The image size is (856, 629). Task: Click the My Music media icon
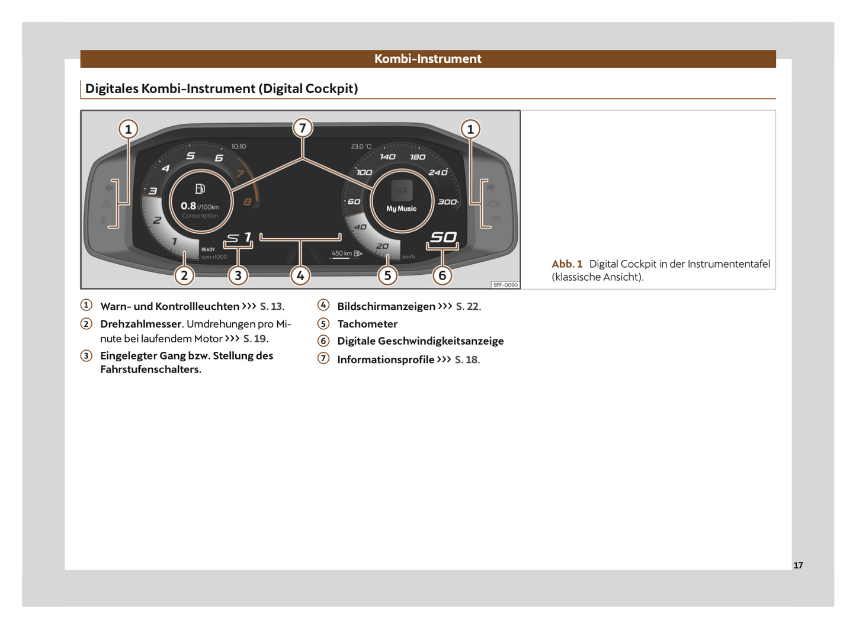[x=402, y=191]
